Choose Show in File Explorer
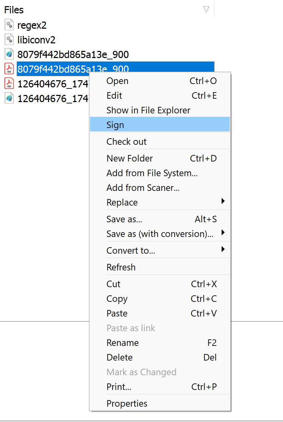The width and height of the screenshot is (283, 422). click(x=148, y=110)
